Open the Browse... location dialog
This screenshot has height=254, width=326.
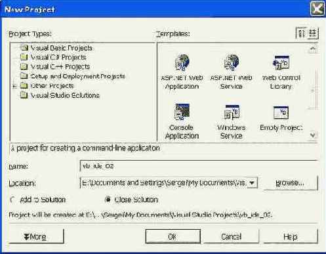[x=290, y=182]
